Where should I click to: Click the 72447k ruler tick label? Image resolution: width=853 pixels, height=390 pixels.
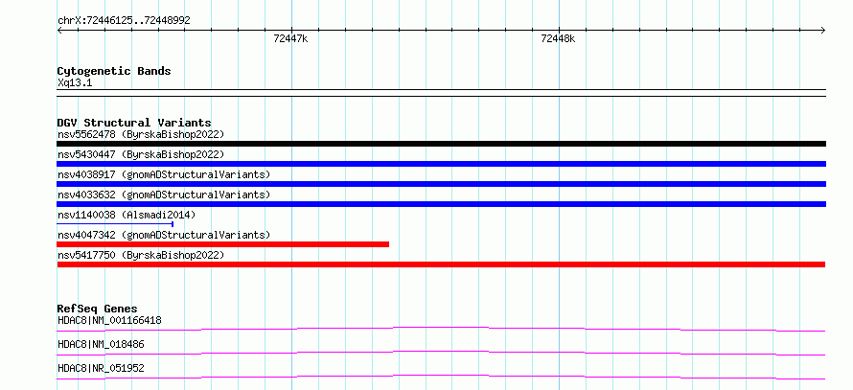290,39
